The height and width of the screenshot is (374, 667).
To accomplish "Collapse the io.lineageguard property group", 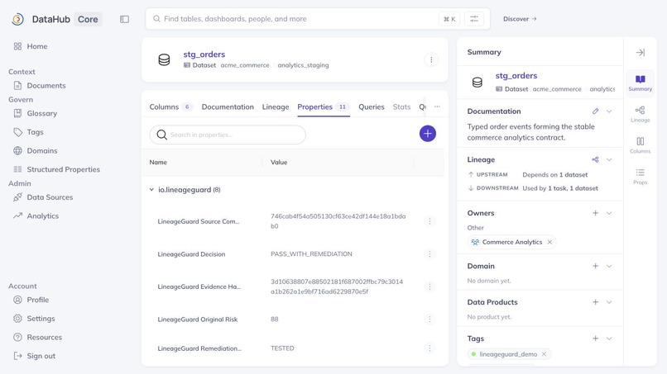I will (151, 190).
